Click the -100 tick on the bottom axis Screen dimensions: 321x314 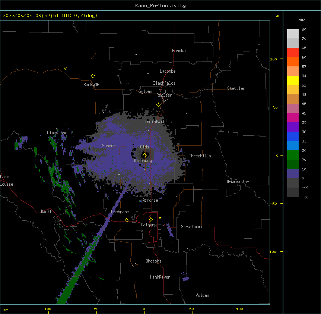coord(47,309)
